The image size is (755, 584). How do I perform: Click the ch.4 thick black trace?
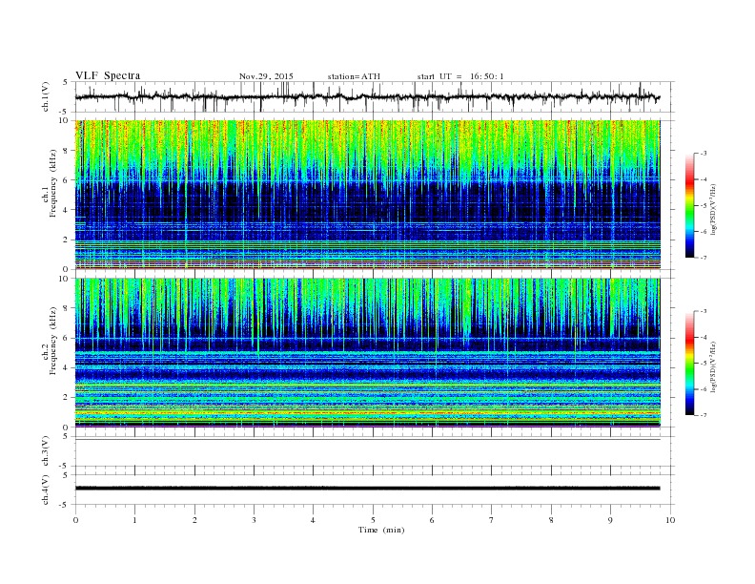point(367,489)
